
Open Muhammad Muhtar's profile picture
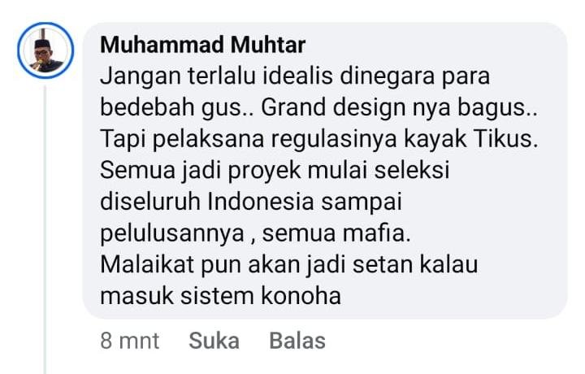point(45,50)
